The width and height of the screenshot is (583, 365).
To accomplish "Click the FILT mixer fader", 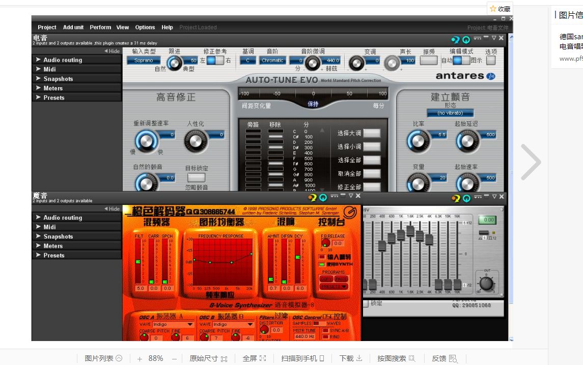I will (x=138, y=262).
